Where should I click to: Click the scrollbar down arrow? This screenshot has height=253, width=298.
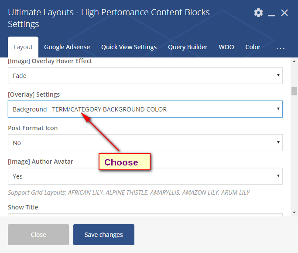click(x=294, y=213)
